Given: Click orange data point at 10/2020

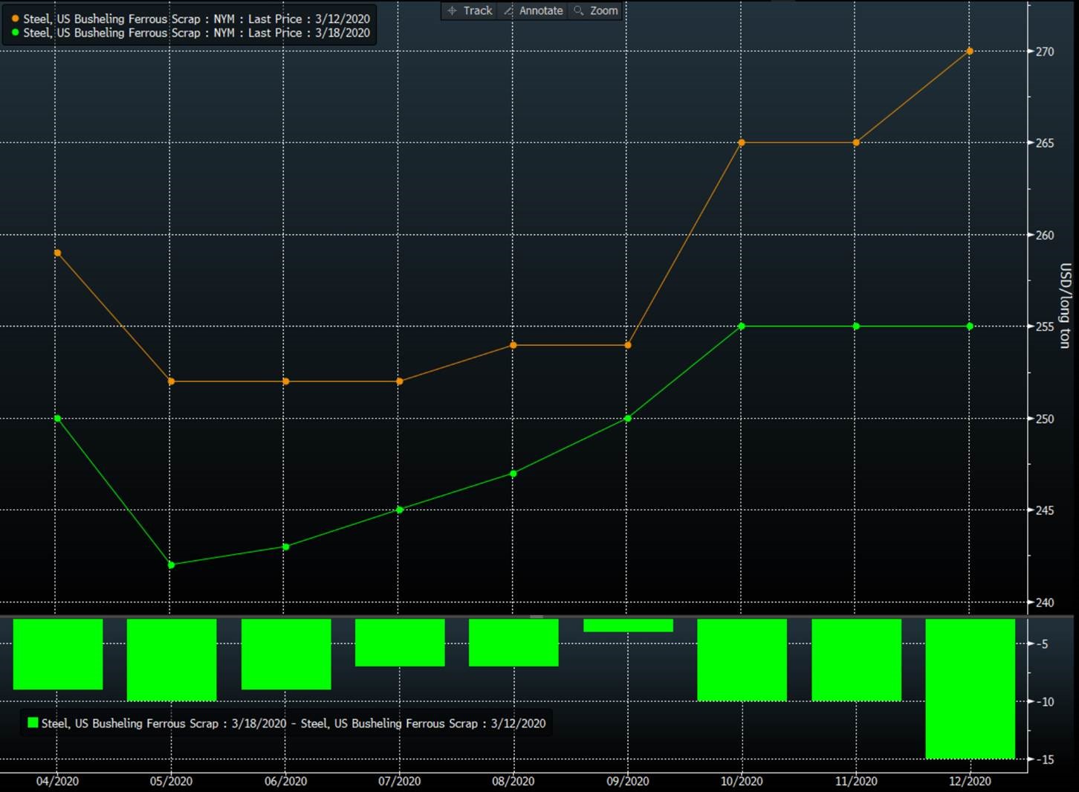Looking at the screenshot, I should pos(742,143).
